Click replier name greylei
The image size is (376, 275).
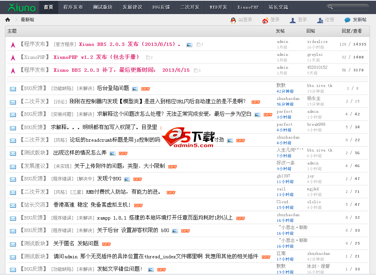pos(315,55)
